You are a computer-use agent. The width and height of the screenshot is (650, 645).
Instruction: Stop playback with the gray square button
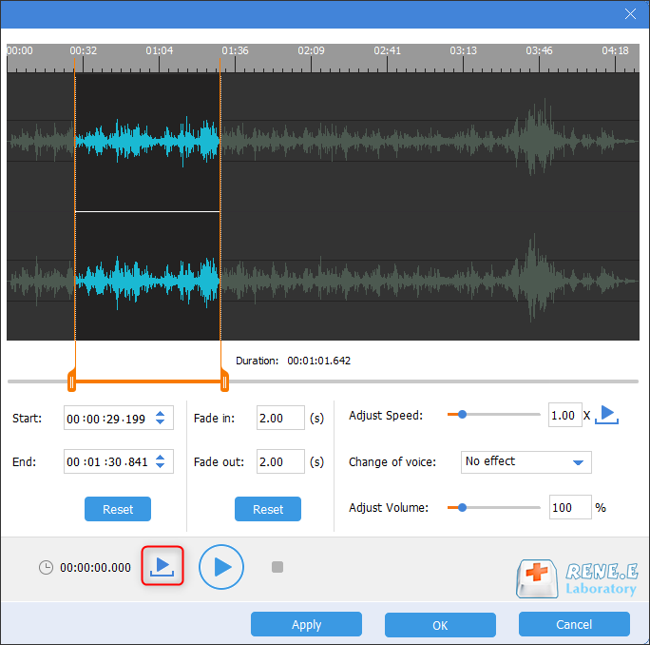click(277, 567)
